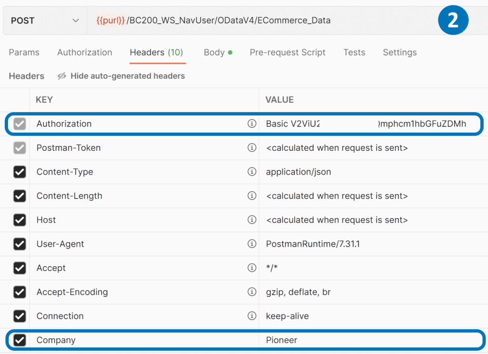Image resolution: width=488 pixels, height=354 pixels.
Task: Click the info icon on Accept-Encoding row
Action: (252, 292)
